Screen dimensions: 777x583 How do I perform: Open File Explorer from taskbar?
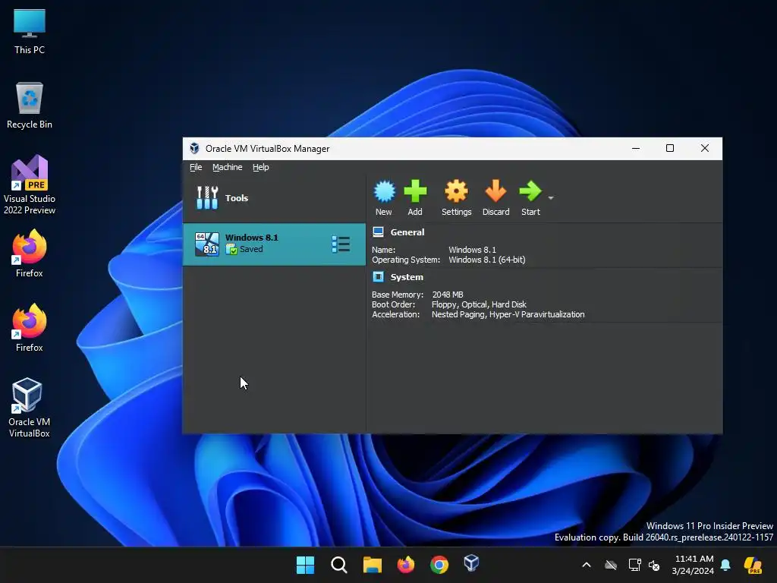pyautogui.click(x=372, y=565)
